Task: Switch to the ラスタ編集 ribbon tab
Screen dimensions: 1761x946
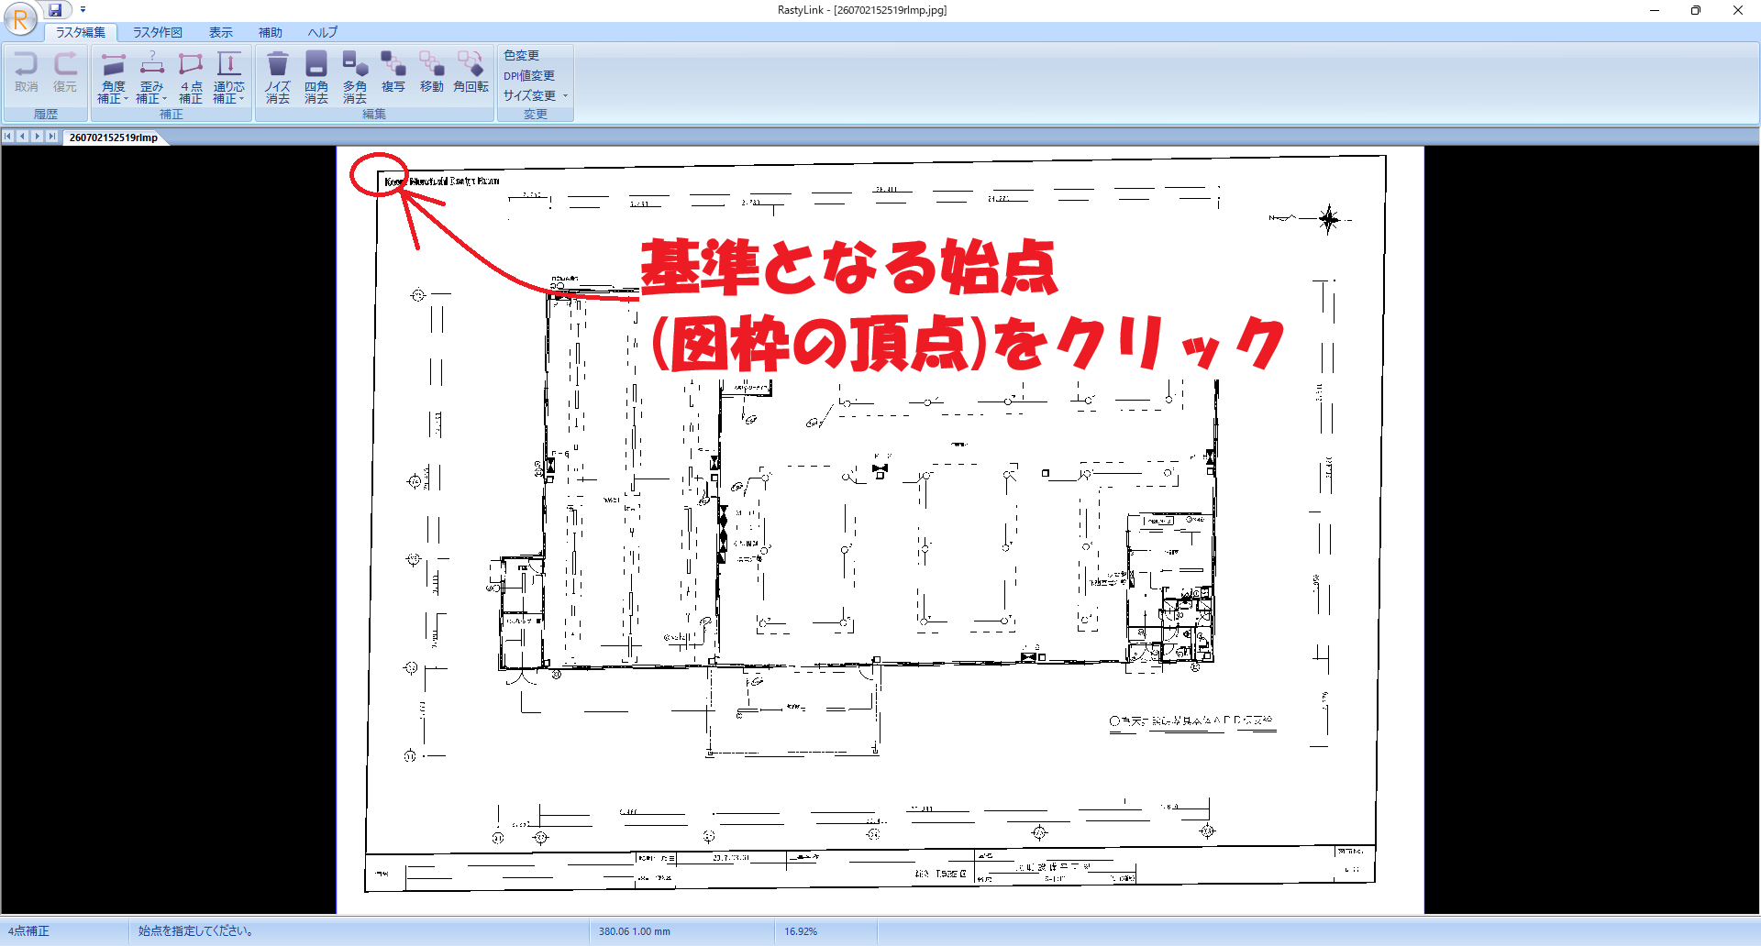Action: coord(81,32)
